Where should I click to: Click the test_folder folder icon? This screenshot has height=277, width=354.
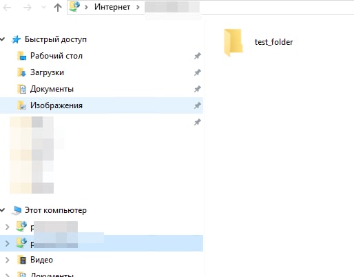coord(233,43)
